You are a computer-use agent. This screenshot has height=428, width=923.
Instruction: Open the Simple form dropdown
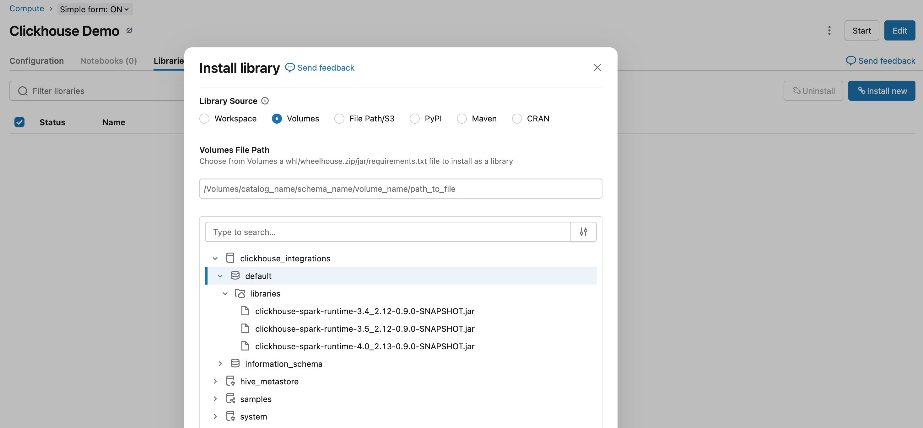(x=94, y=9)
